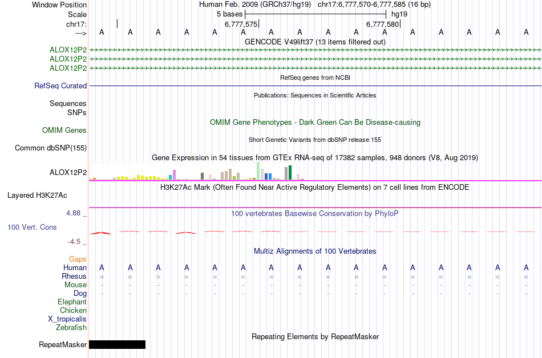Screen dimensions: 542x358
Task: Click the Gaps row label
Action: point(78,259)
